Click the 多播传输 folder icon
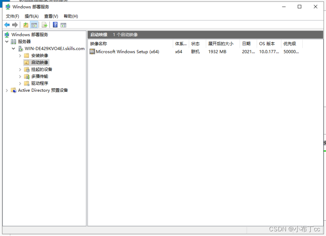 (x=27, y=76)
